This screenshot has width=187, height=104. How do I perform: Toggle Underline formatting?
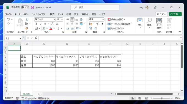point(45,24)
